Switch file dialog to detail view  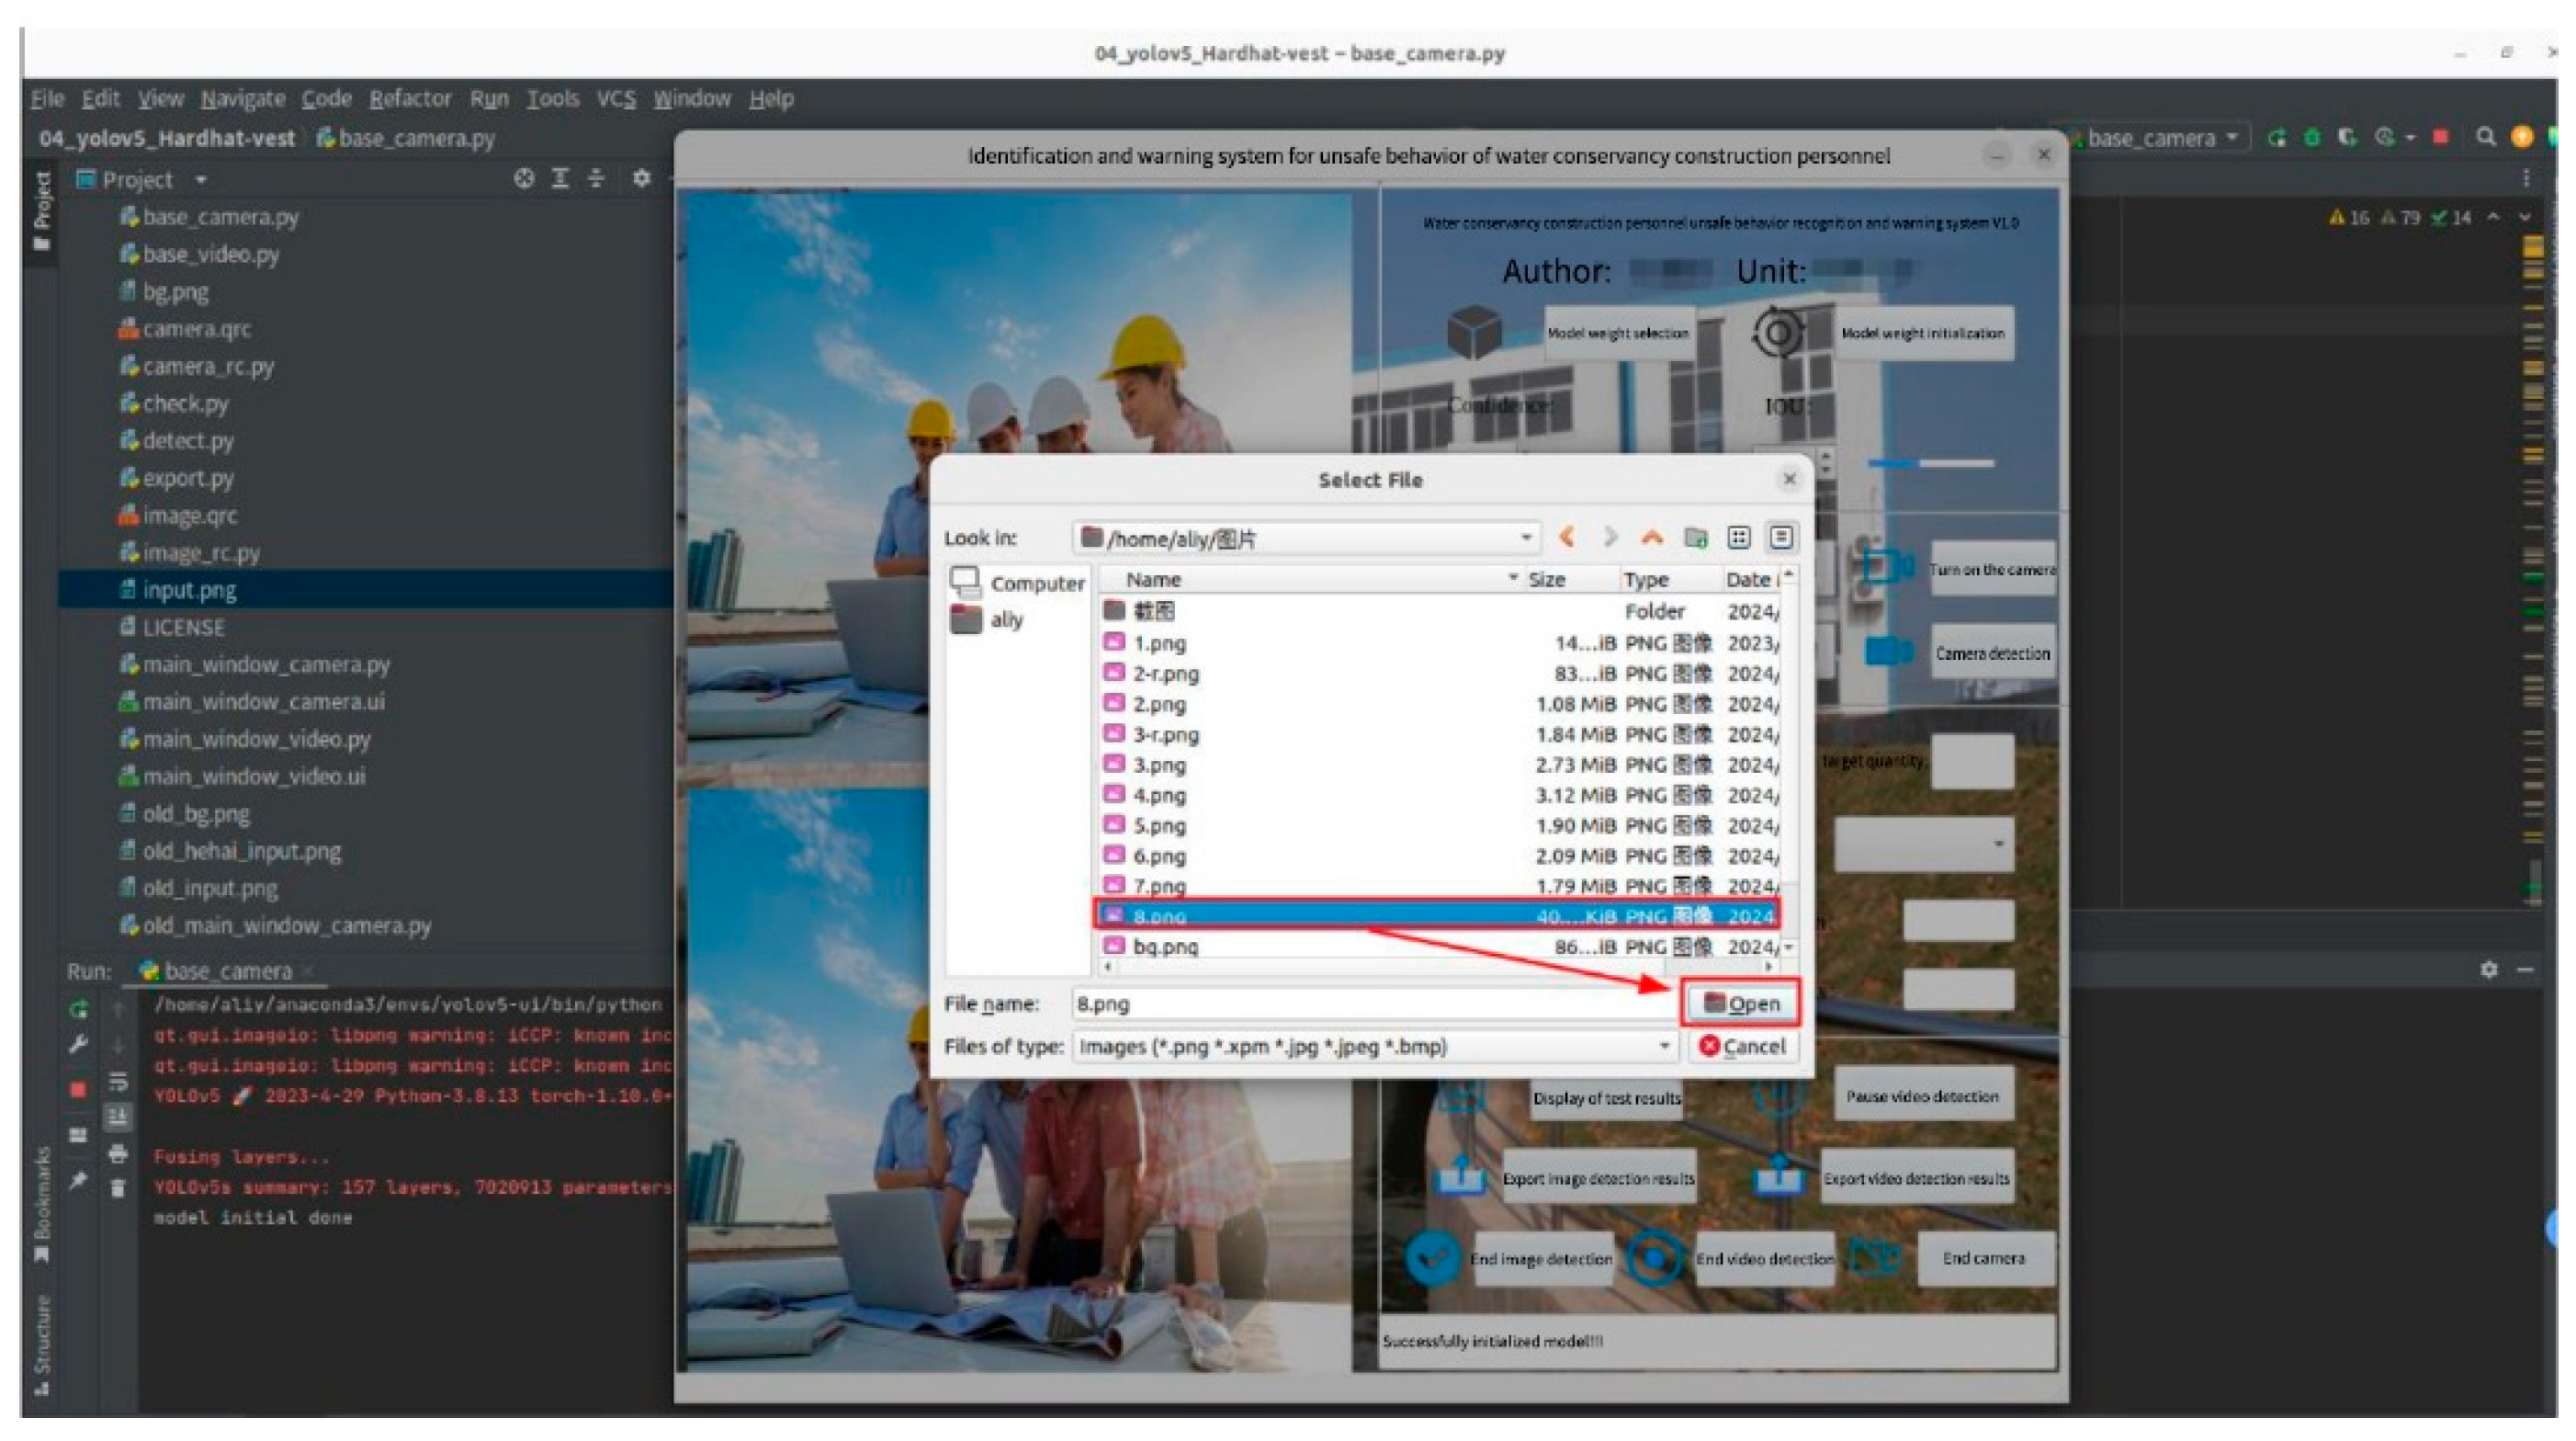coord(1781,538)
